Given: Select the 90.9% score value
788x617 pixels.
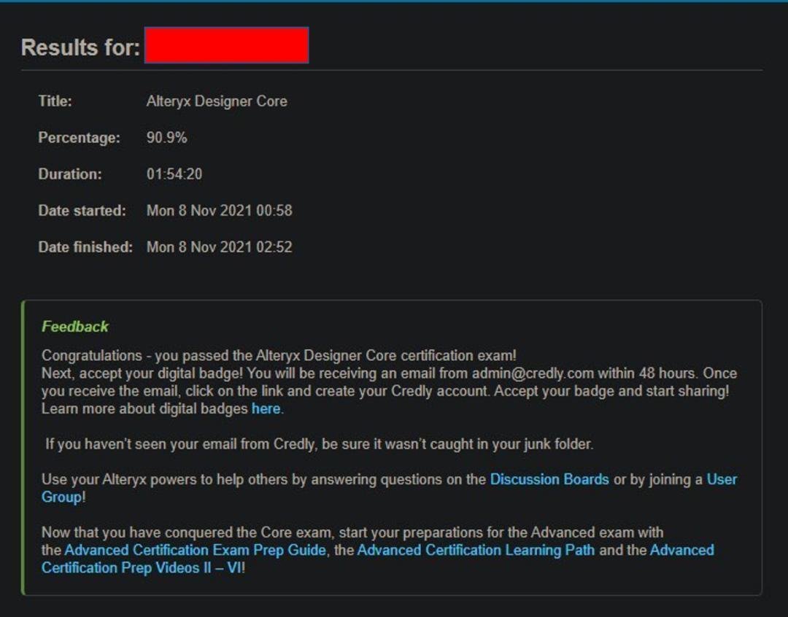Looking at the screenshot, I should click(x=167, y=137).
